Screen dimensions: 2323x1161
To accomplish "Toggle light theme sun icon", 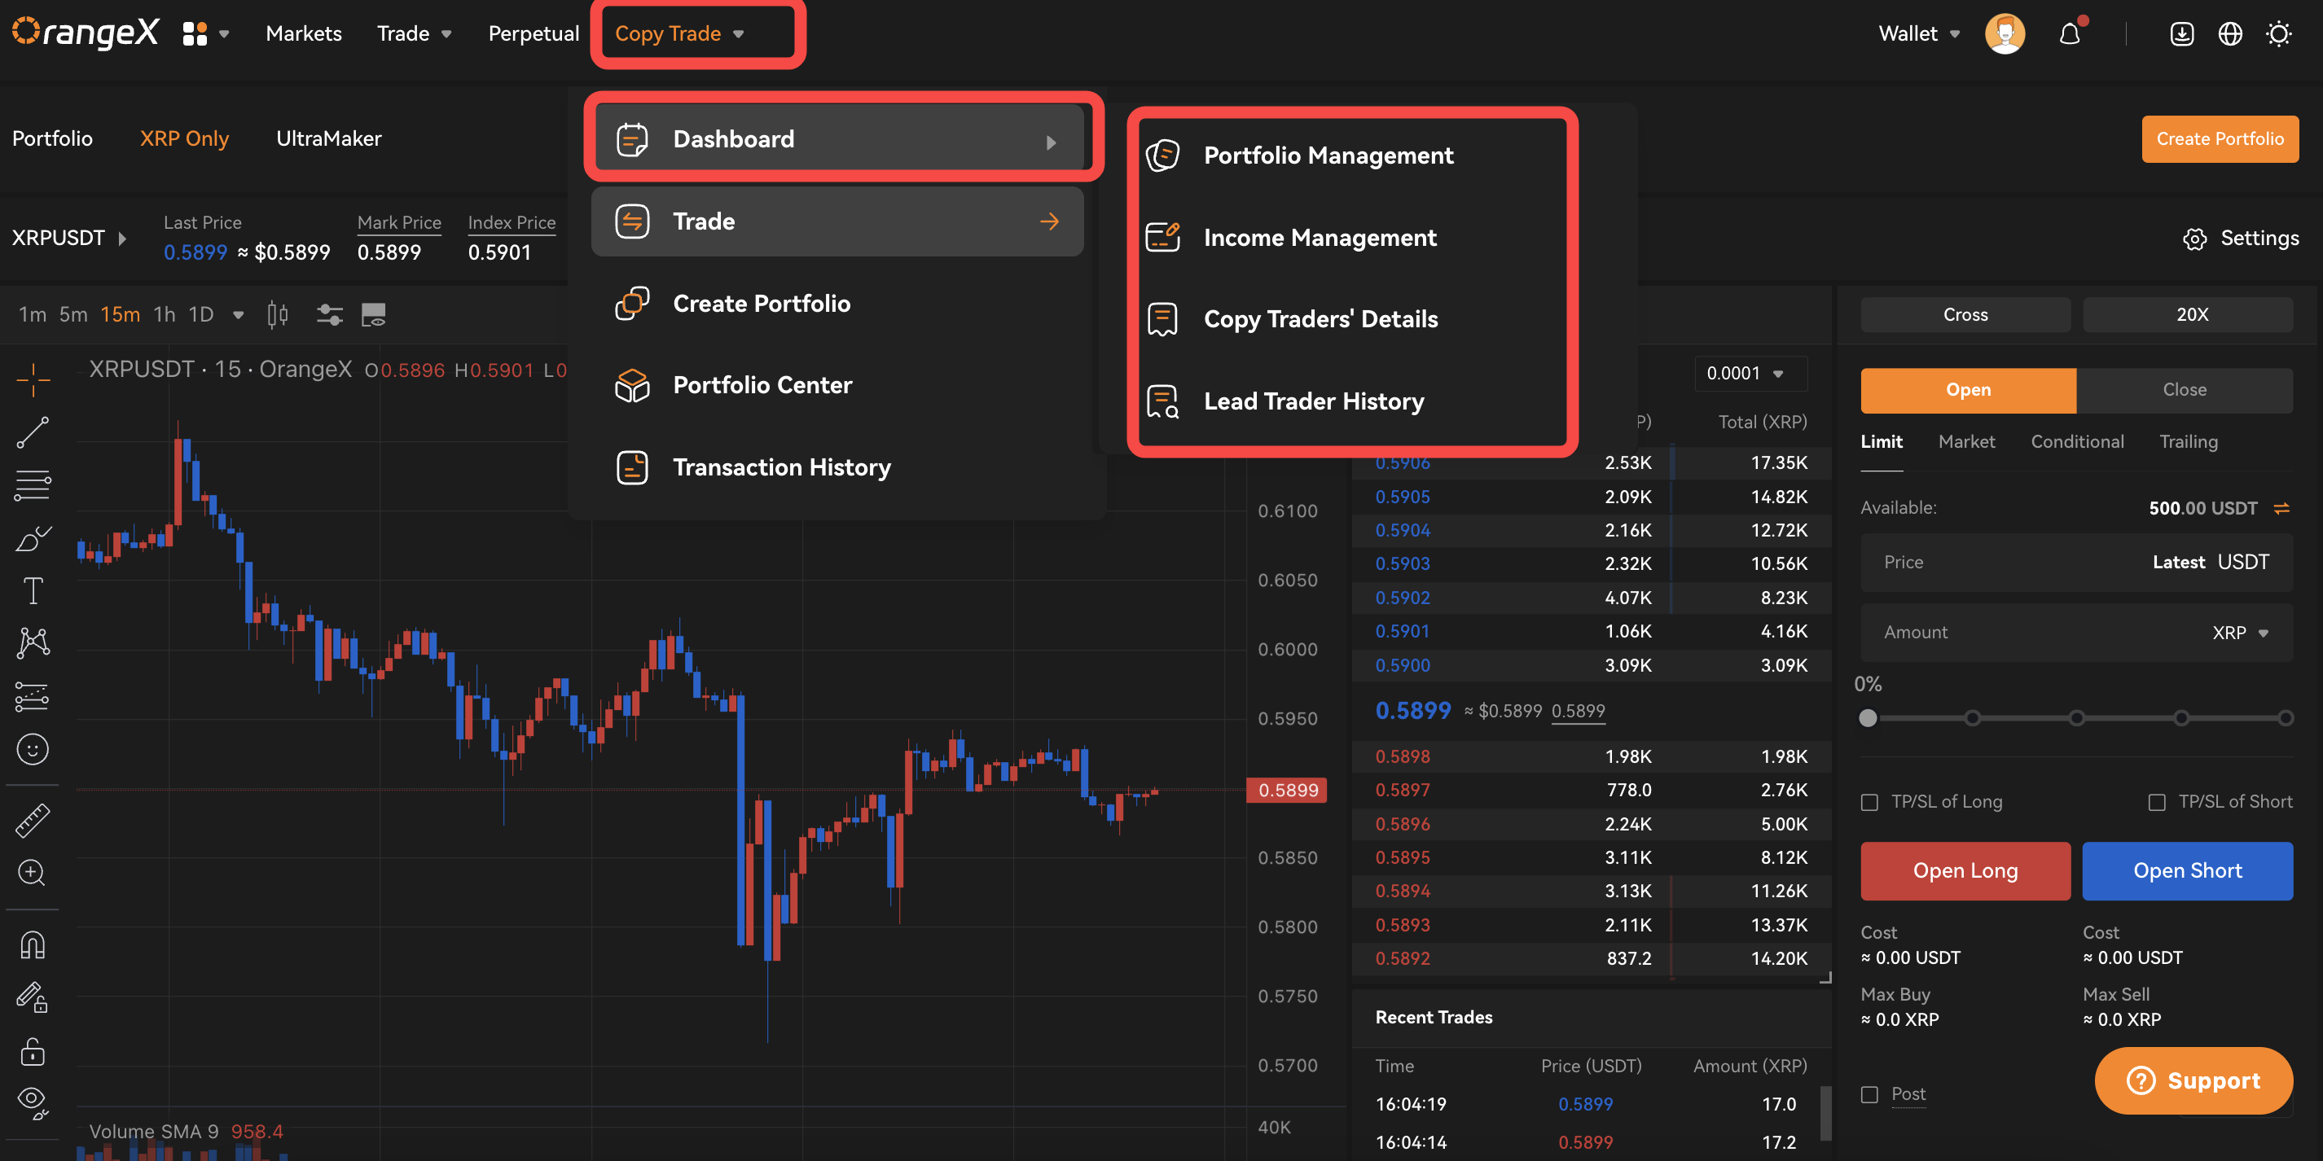I will click(x=2279, y=34).
